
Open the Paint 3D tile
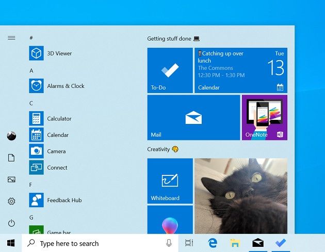[170, 220]
